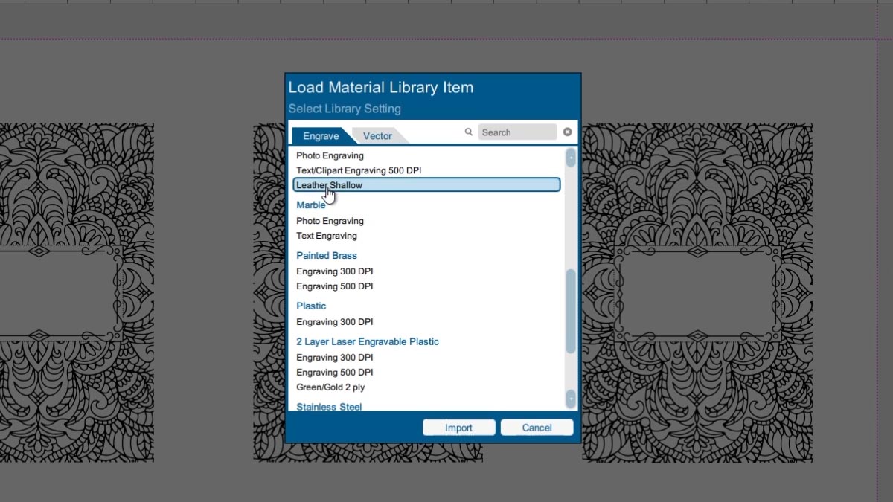The width and height of the screenshot is (893, 502).
Task: Click the Cancel button
Action: click(537, 428)
